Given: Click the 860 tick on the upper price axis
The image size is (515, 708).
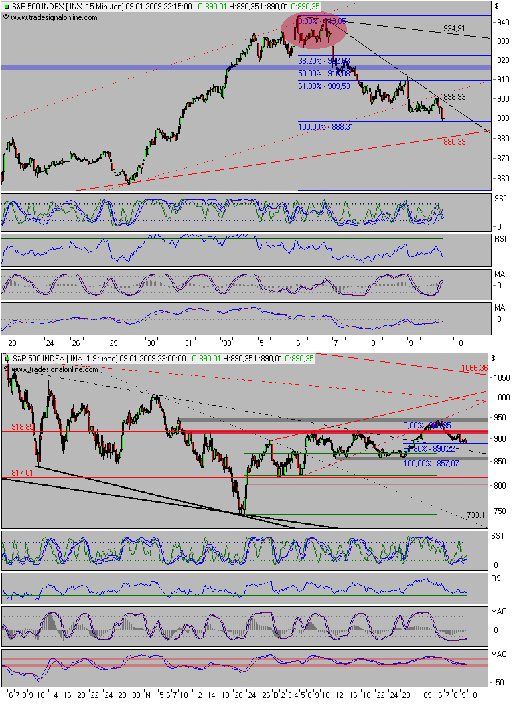Looking at the screenshot, I should 503,179.
